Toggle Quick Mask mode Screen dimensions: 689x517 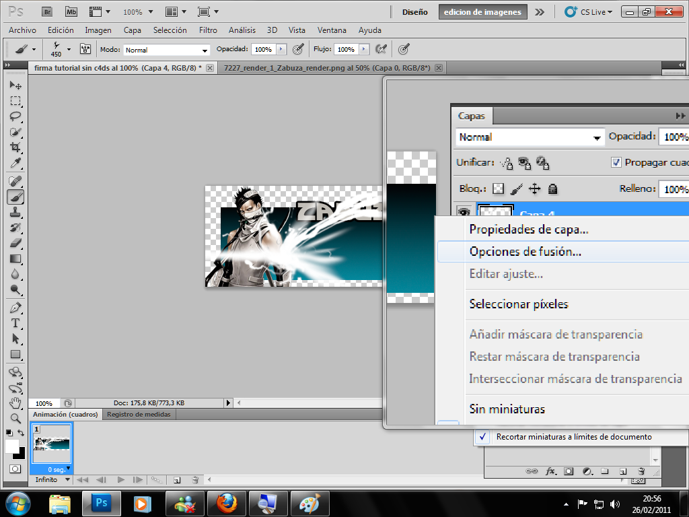point(15,469)
